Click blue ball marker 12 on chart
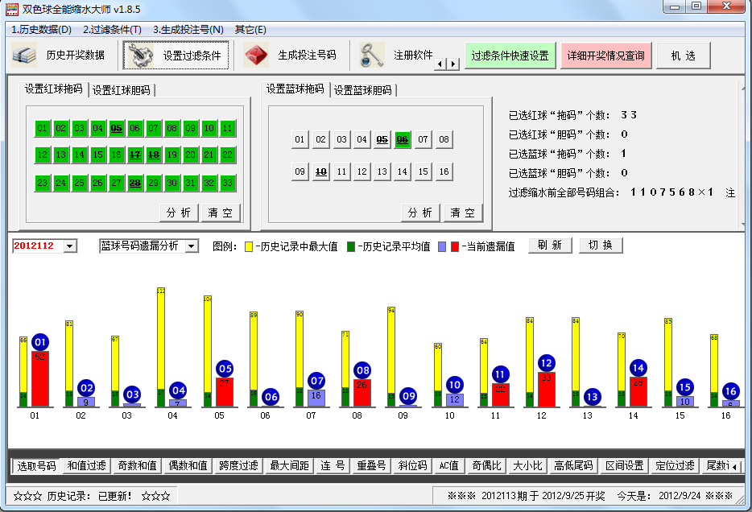The height and width of the screenshot is (512, 752). (546, 363)
